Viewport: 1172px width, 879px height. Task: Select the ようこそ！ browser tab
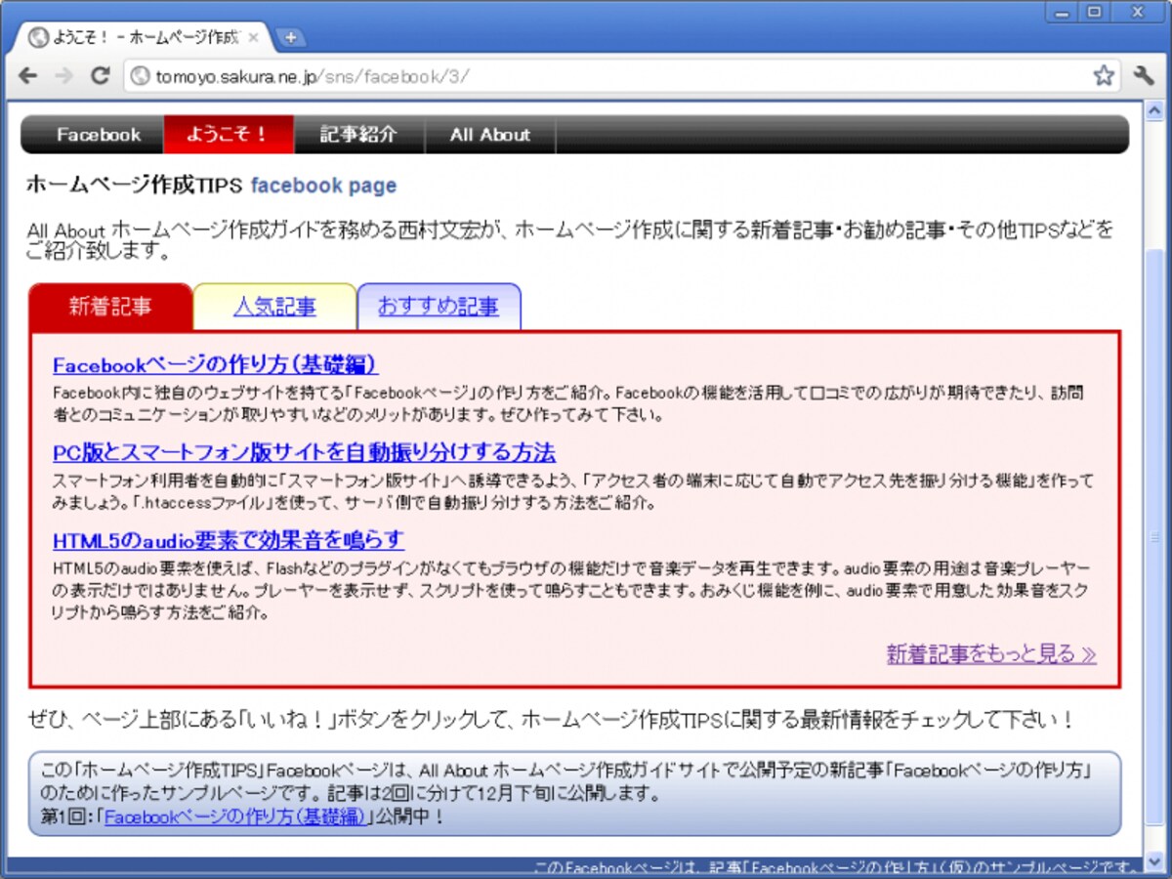coord(145,38)
